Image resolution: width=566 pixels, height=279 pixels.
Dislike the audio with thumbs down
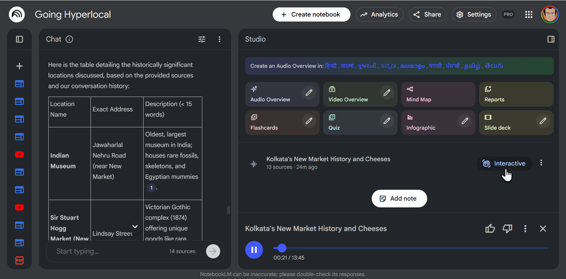coord(507,229)
